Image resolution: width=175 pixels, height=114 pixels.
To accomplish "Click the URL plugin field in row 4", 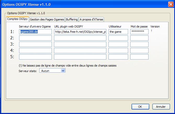I will click(x=80, y=51).
